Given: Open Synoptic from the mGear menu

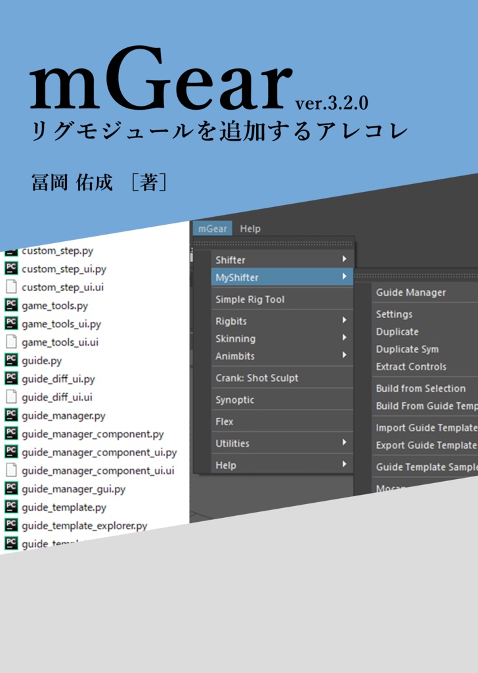Looking at the screenshot, I should point(282,400).
